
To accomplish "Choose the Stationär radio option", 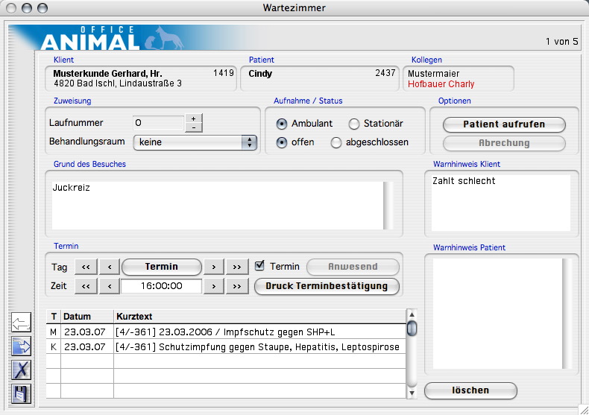I will point(354,124).
